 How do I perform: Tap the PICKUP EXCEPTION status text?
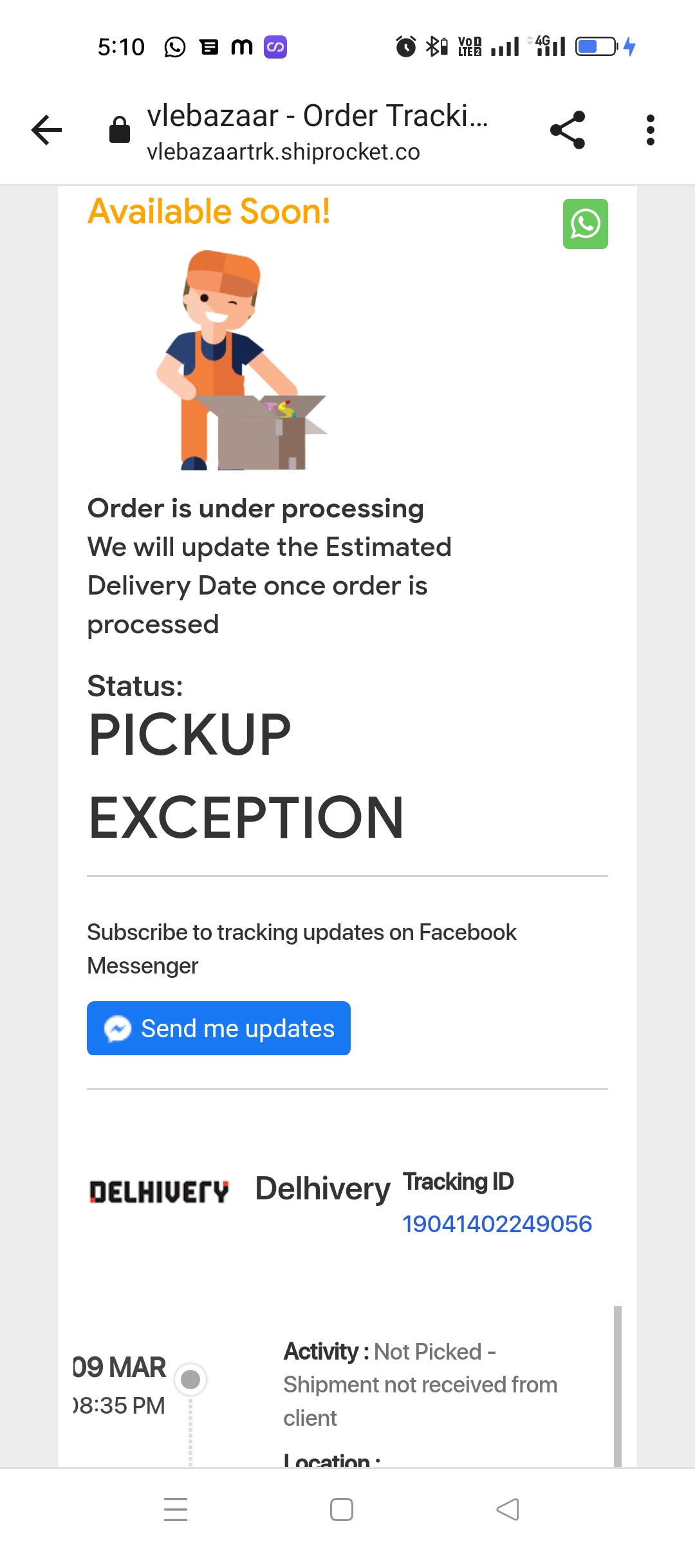coord(246,776)
